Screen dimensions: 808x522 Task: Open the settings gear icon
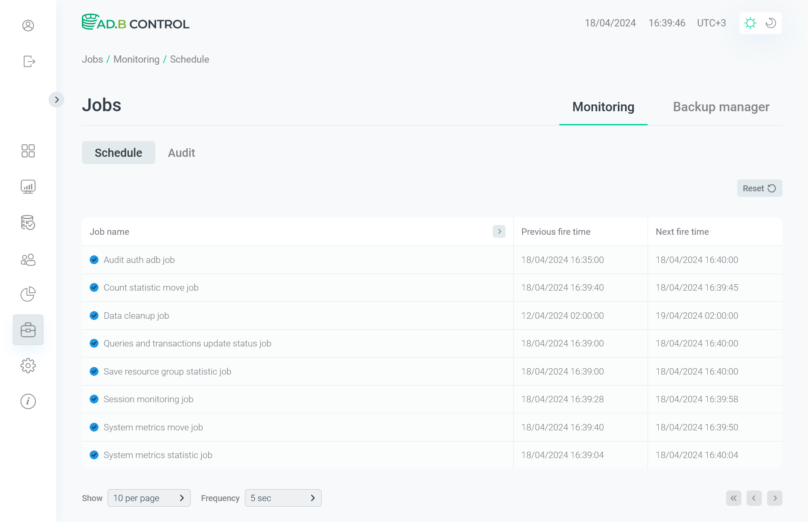tap(28, 365)
